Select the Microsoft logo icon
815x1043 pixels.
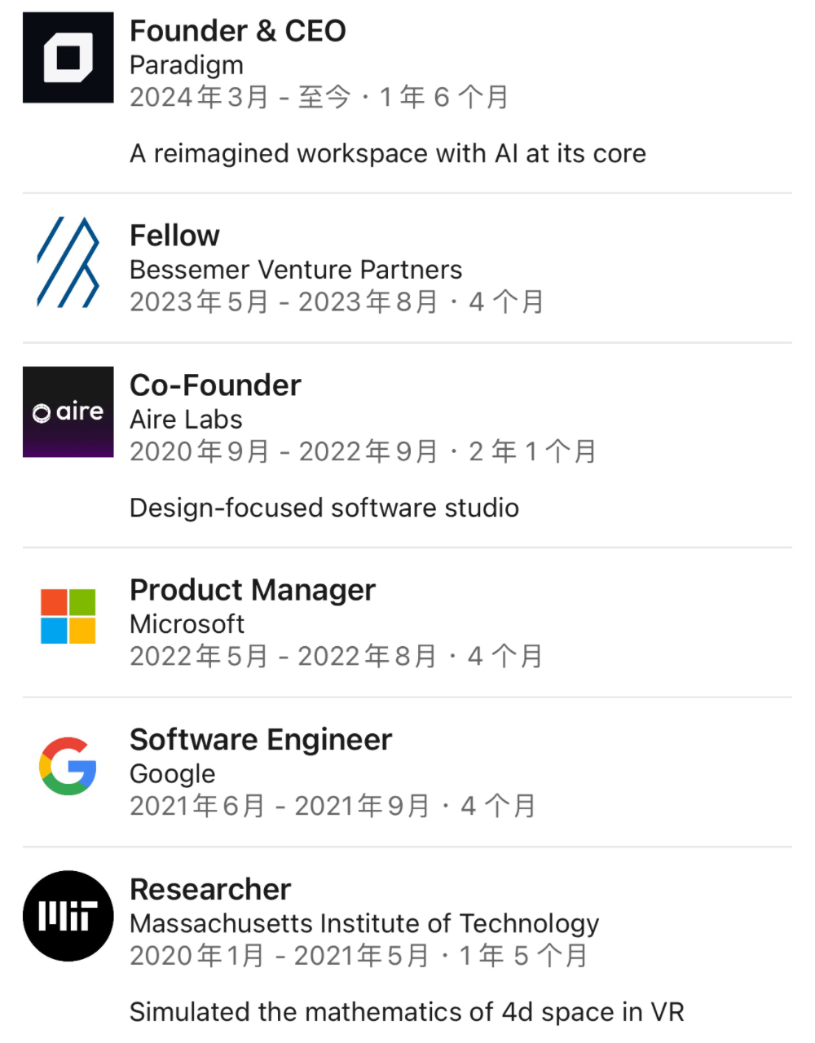pyautogui.click(x=68, y=616)
